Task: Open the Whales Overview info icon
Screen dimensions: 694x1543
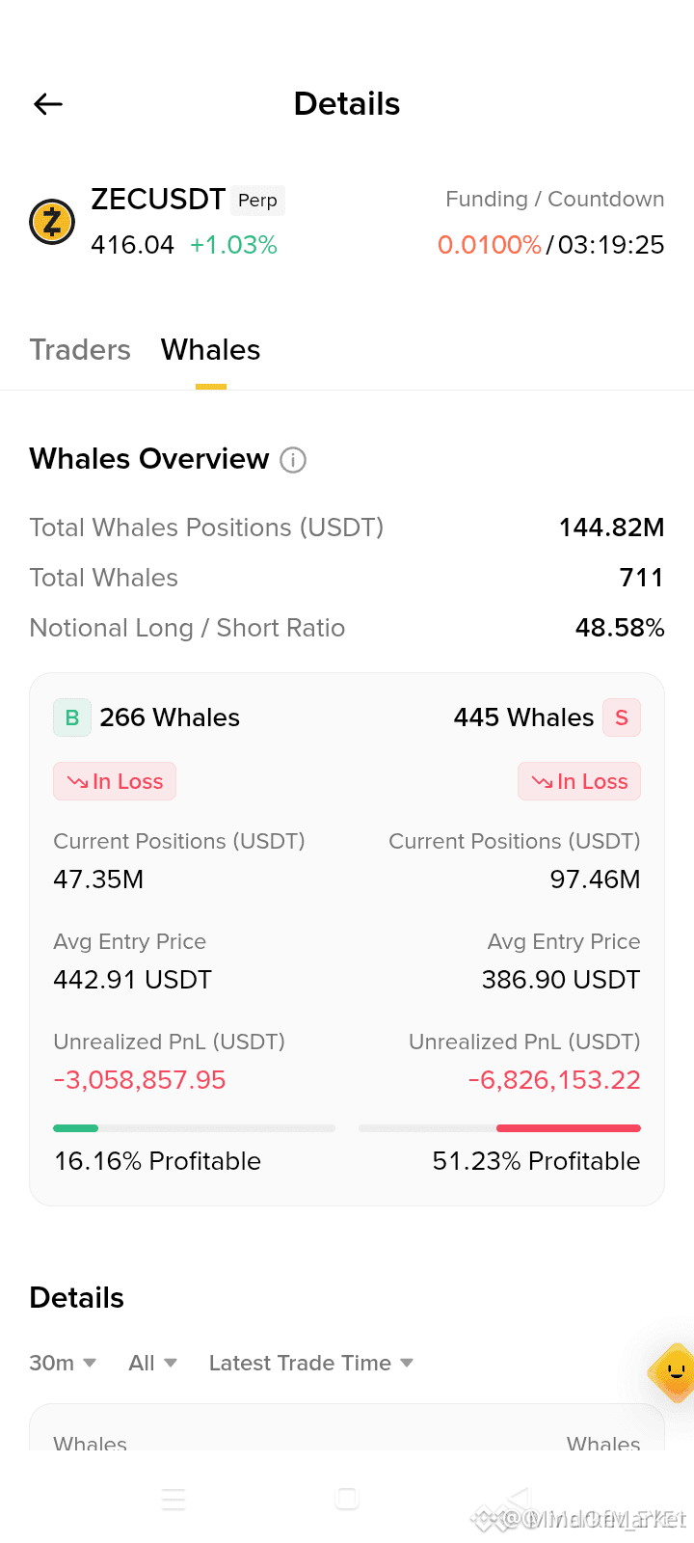Action: (293, 460)
